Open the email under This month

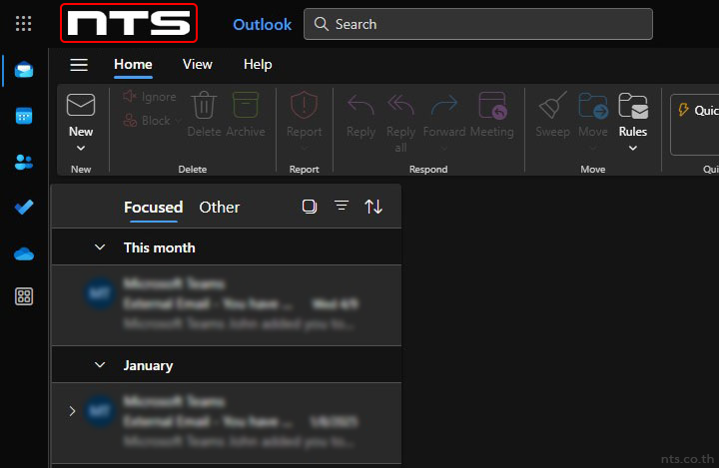coord(227,304)
